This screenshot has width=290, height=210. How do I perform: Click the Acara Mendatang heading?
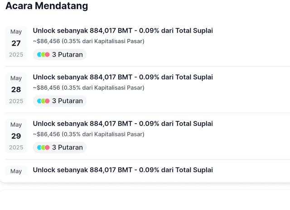coord(47,6)
